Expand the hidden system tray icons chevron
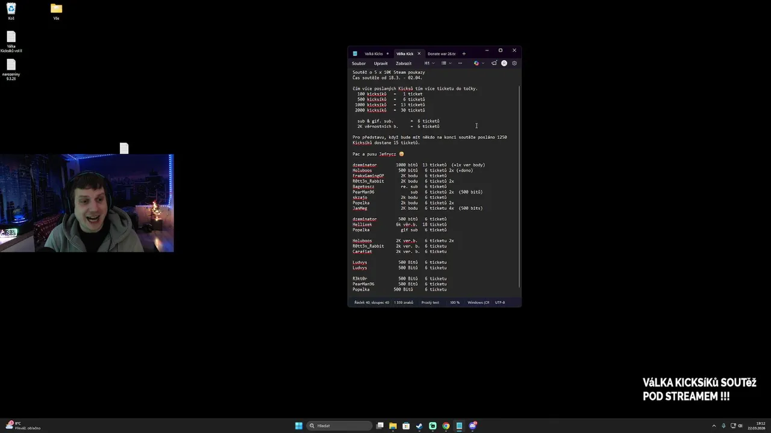The height and width of the screenshot is (433, 771). tap(714, 426)
